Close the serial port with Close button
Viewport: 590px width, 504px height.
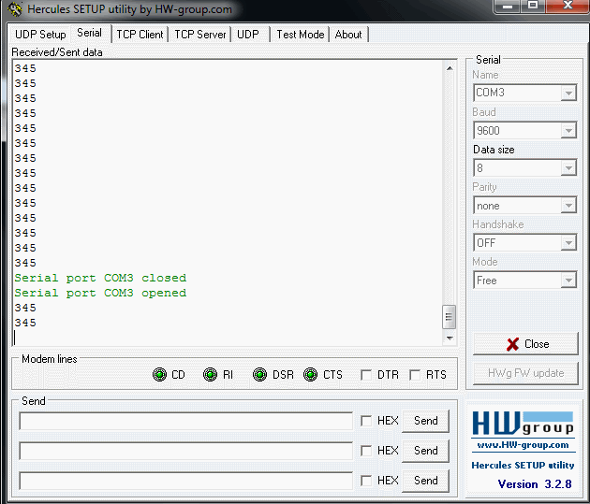[x=525, y=344]
